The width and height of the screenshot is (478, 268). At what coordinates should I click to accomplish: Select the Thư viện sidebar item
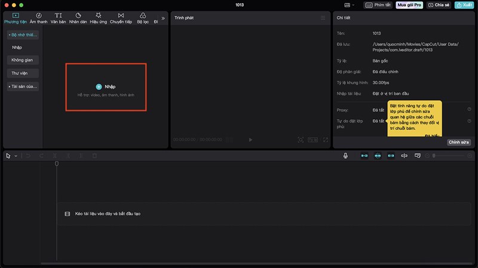[x=23, y=73]
